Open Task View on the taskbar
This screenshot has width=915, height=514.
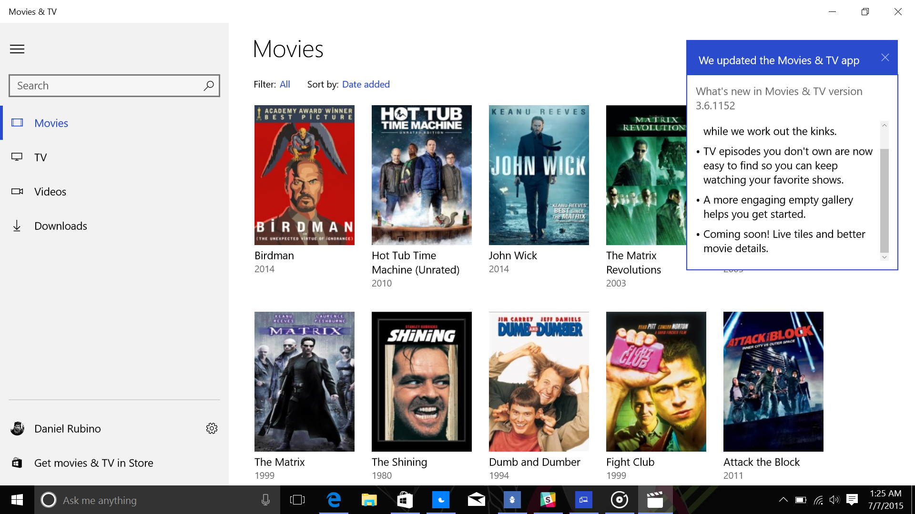(x=297, y=500)
